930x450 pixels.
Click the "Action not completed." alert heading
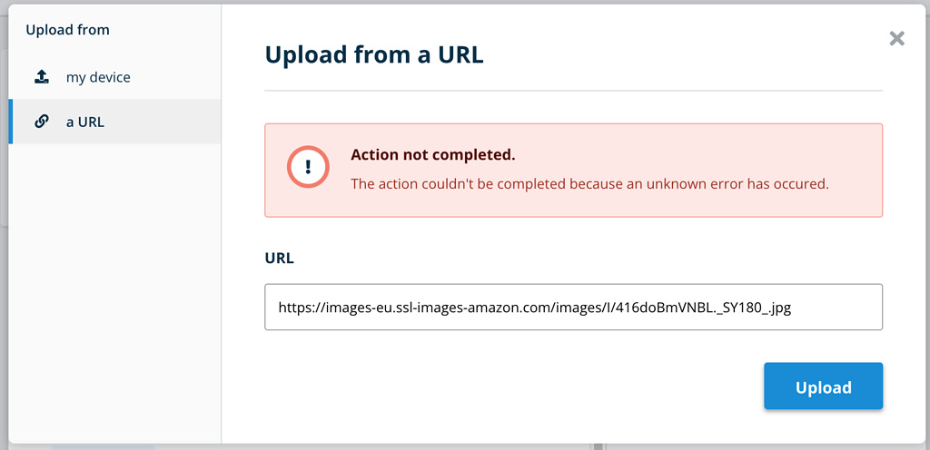click(432, 154)
